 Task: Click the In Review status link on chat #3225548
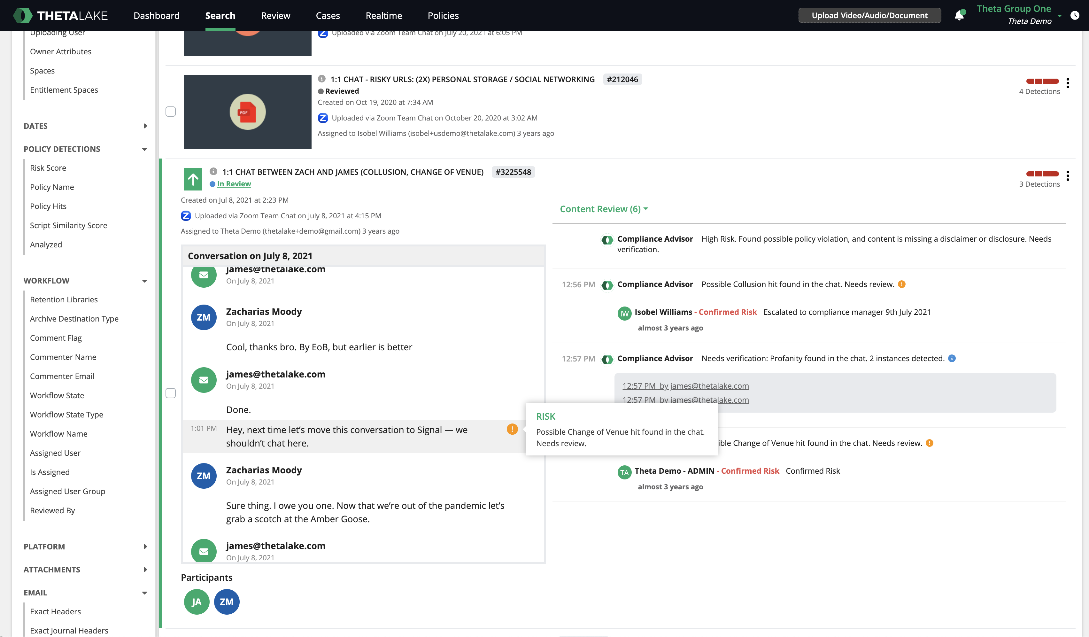coord(232,183)
